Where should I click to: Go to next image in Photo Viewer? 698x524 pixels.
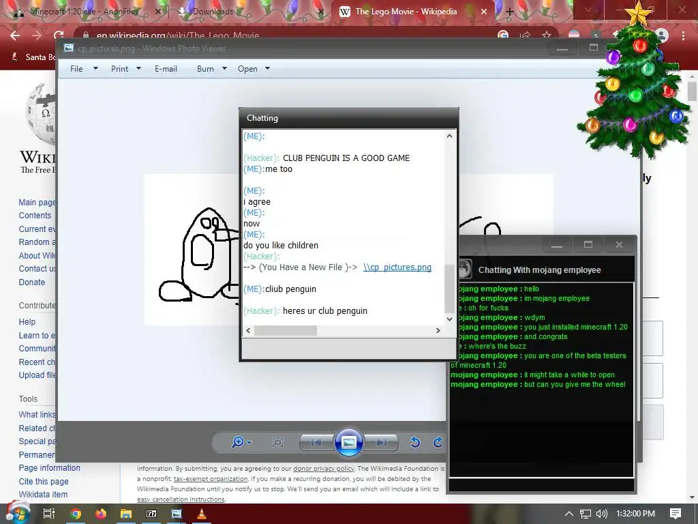(381, 442)
